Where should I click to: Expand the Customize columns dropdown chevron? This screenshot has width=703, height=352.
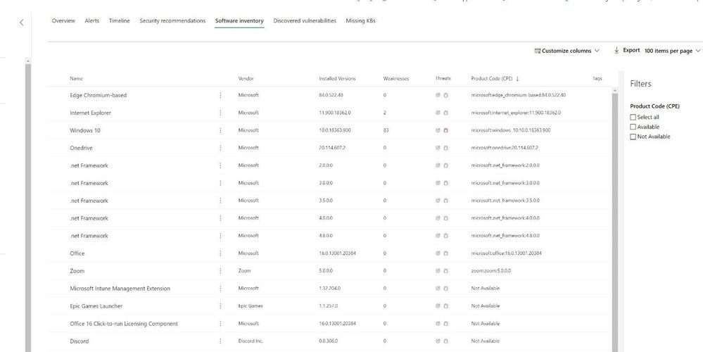point(597,51)
